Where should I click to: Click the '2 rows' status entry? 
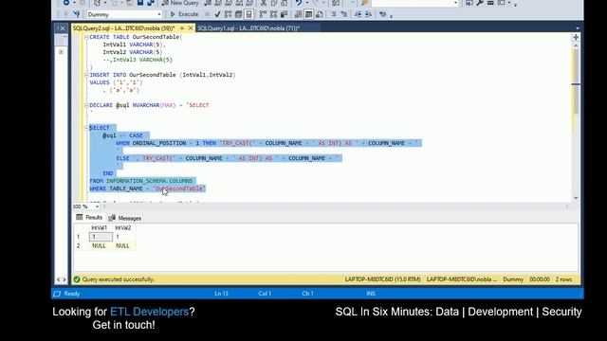(x=563, y=279)
